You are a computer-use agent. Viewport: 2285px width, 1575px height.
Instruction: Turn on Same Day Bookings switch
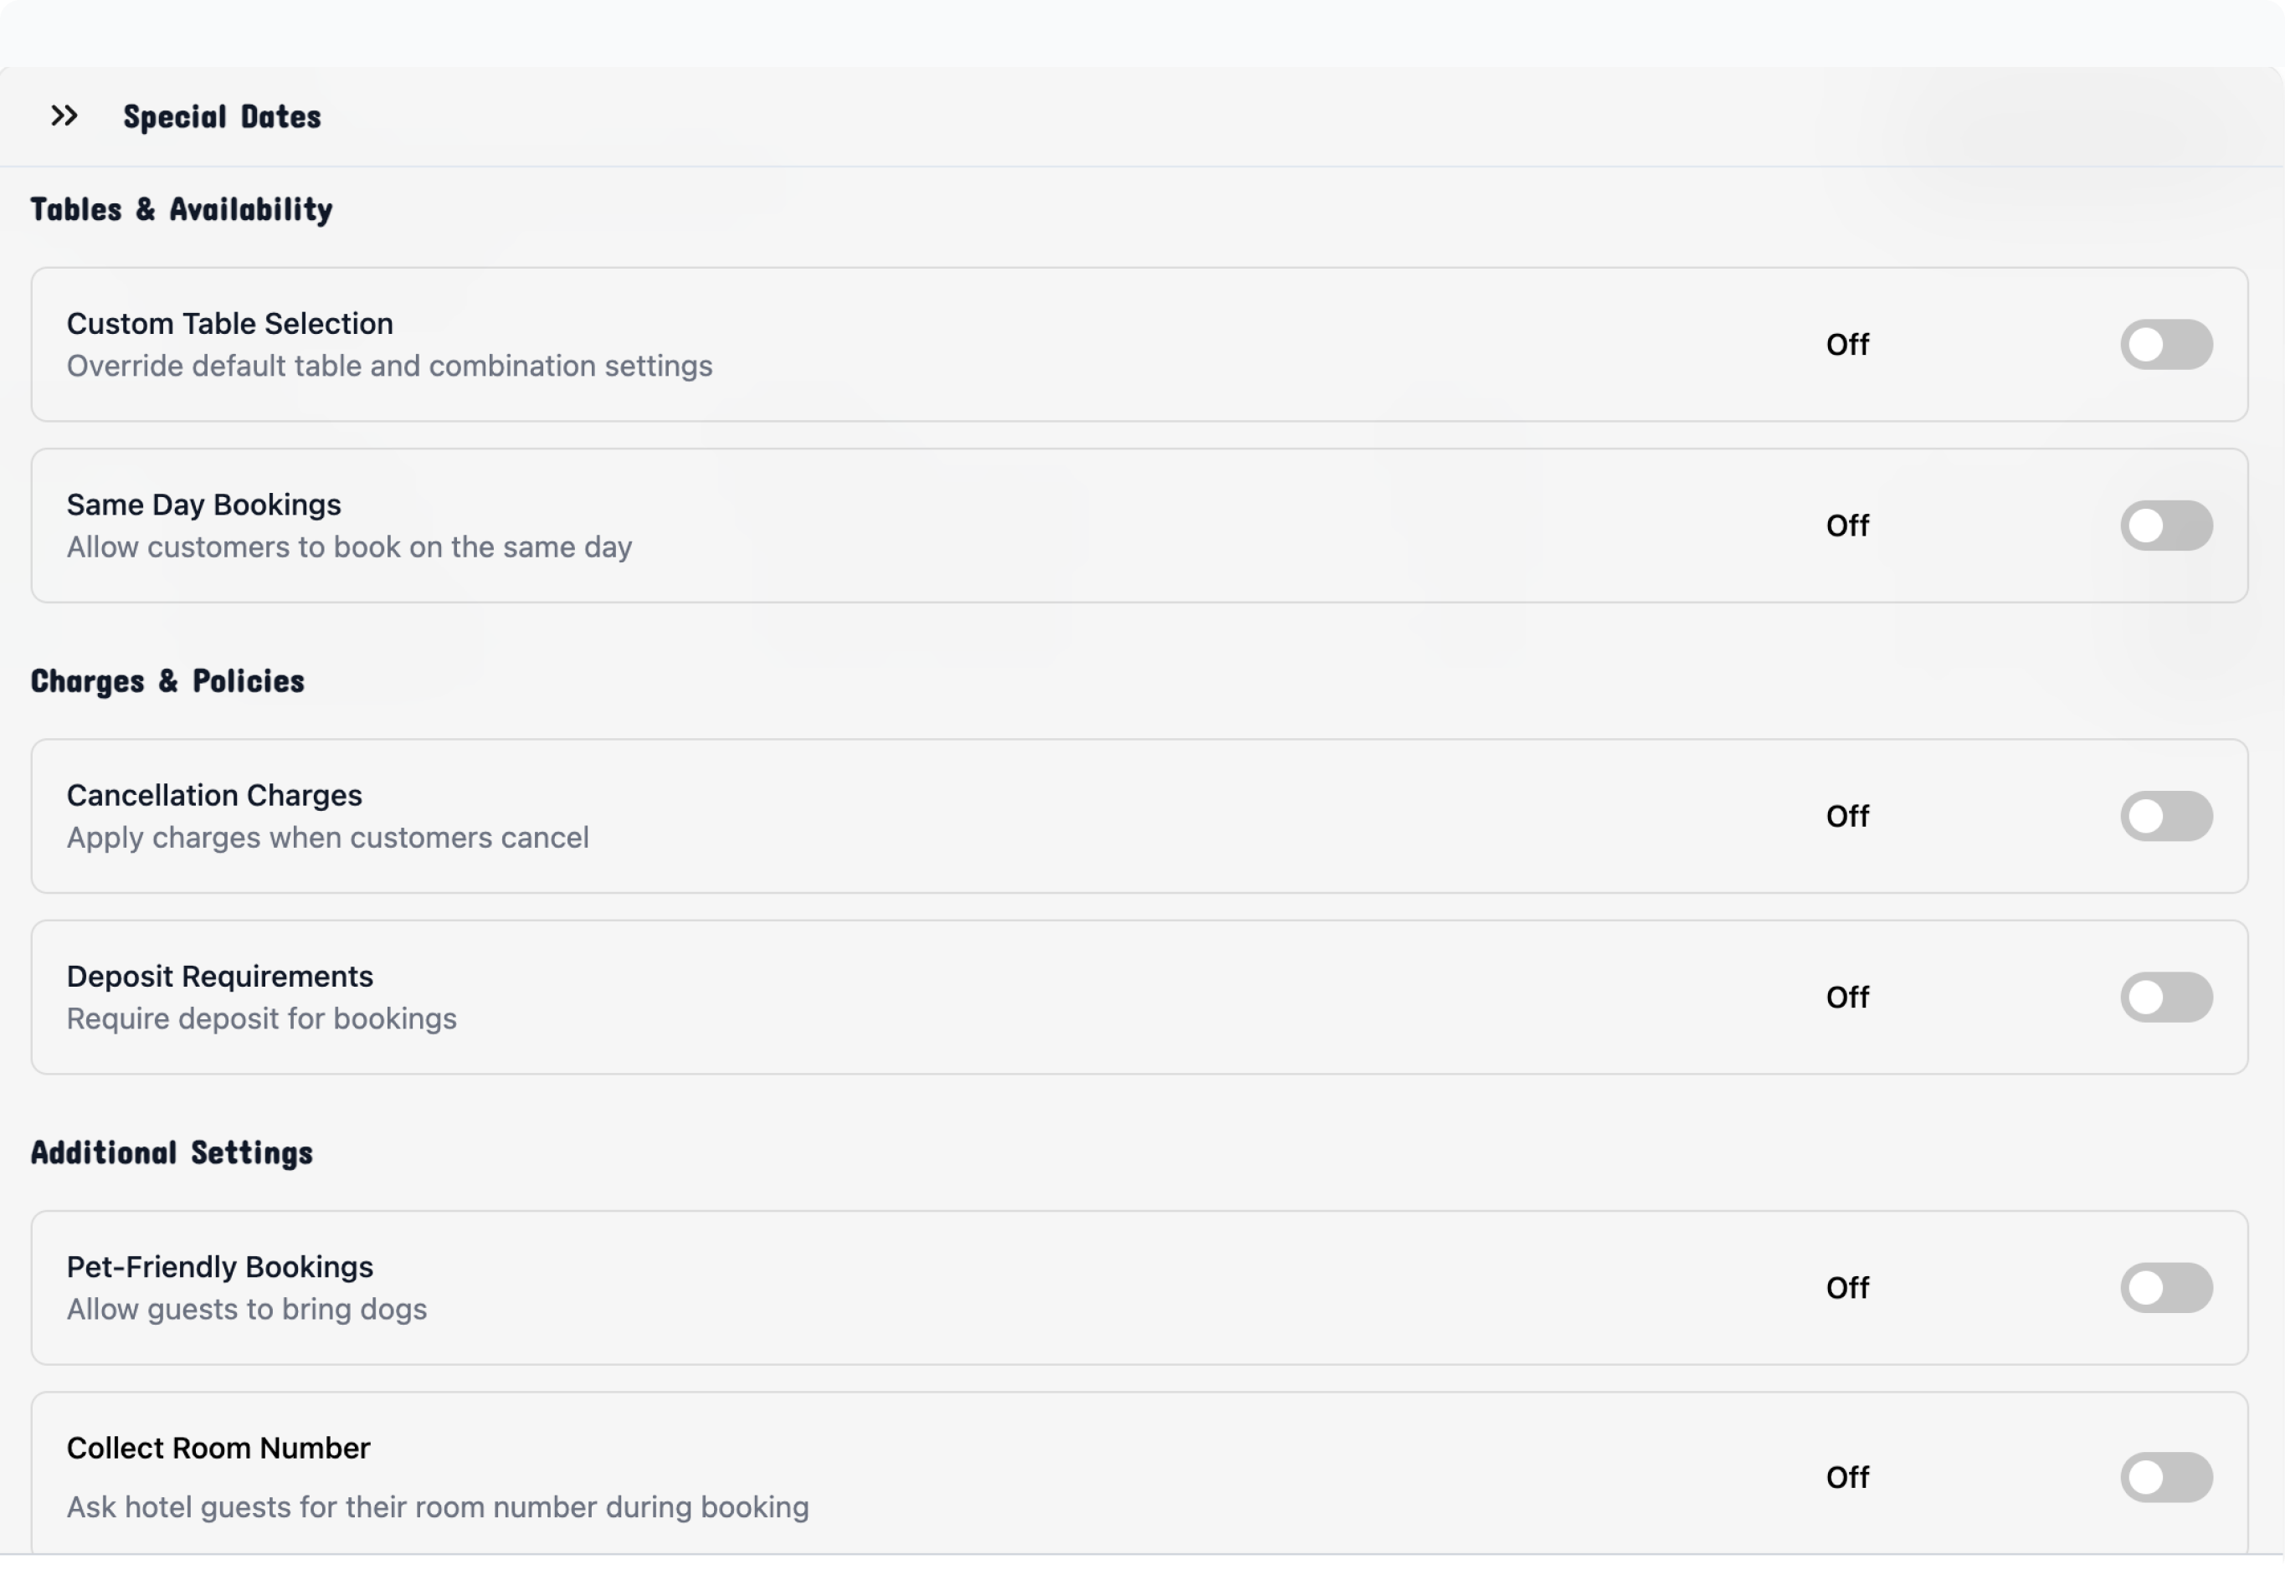pos(2165,526)
